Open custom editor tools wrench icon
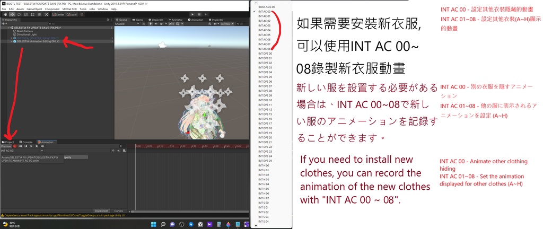The image size is (543, 229). [x=47, y=14]
